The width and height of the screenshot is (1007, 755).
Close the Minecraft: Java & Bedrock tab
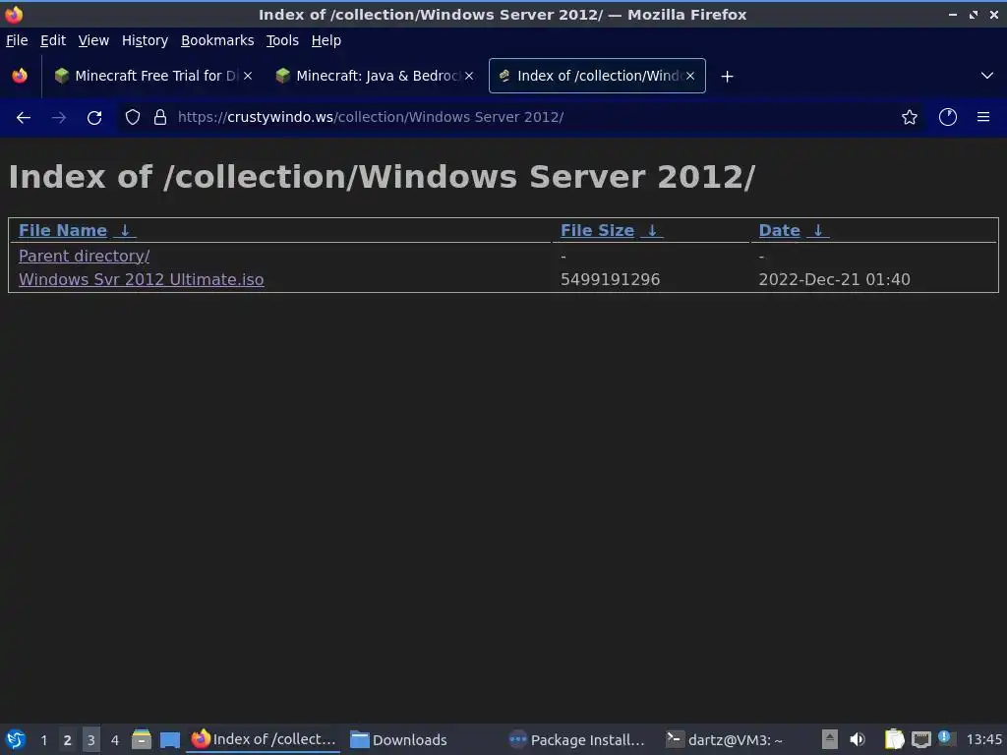coord(469,76)
